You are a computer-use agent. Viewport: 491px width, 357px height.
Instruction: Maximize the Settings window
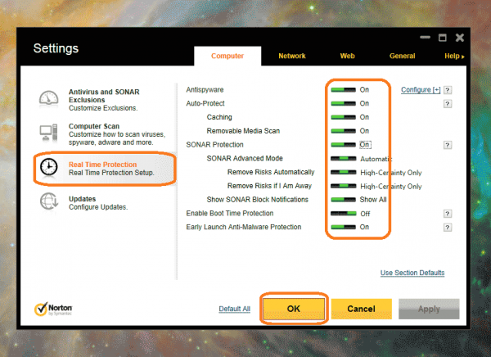443,38
